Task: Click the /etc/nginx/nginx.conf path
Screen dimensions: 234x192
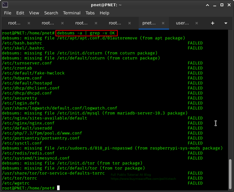Action: pos(28,123)
